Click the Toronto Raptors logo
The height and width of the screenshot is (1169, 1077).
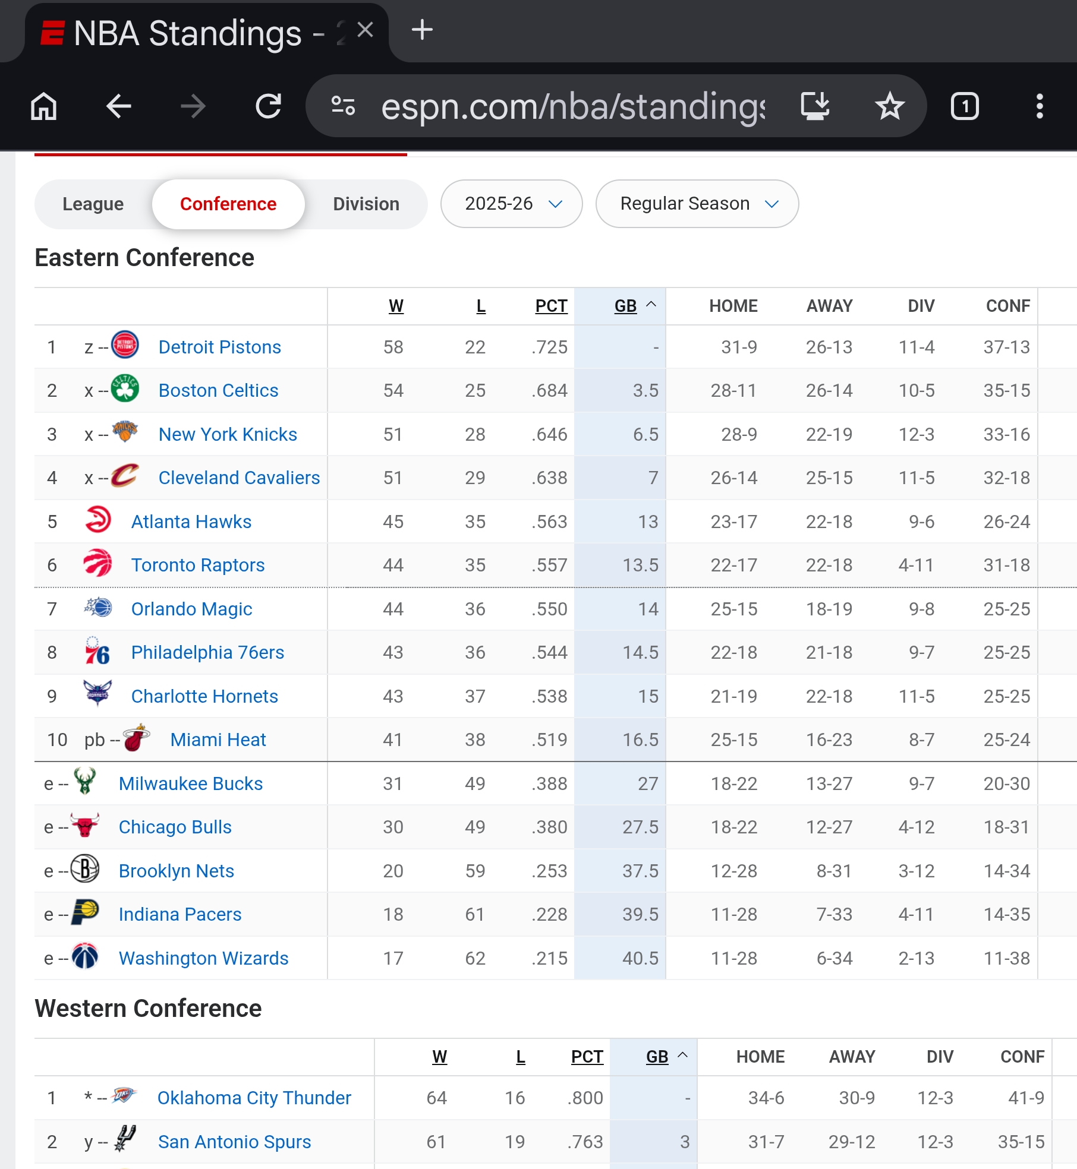pos(98,563)
